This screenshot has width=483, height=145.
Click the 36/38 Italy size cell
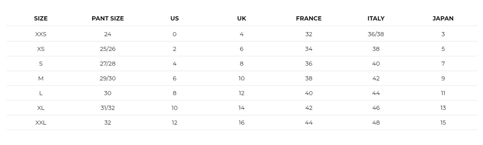pos(376,34)
